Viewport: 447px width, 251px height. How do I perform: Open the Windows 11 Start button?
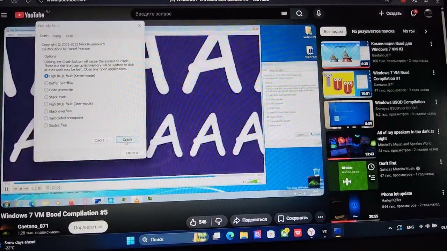point(131,241)
